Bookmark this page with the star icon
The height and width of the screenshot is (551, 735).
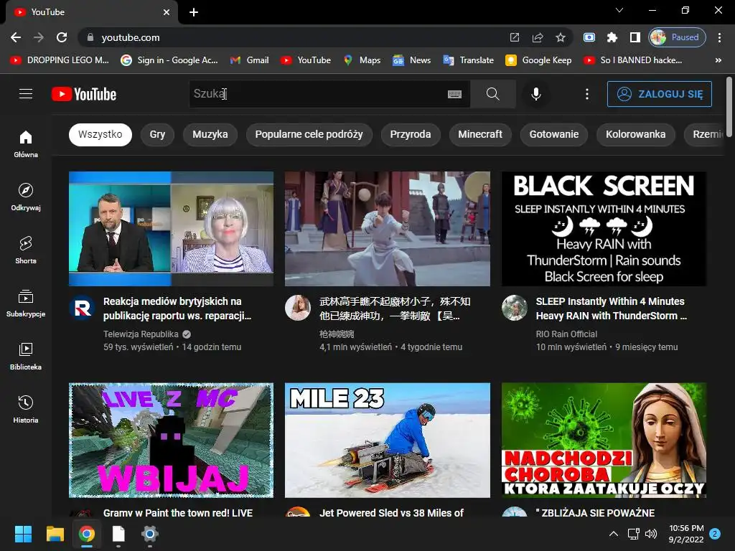pos(560,37)
